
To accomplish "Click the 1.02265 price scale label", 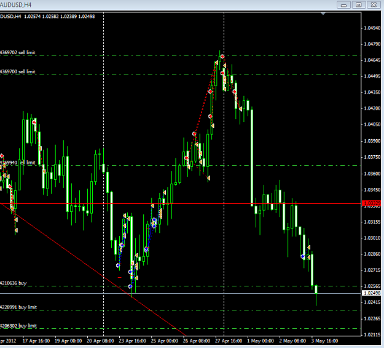I will [x=372, y=318].
